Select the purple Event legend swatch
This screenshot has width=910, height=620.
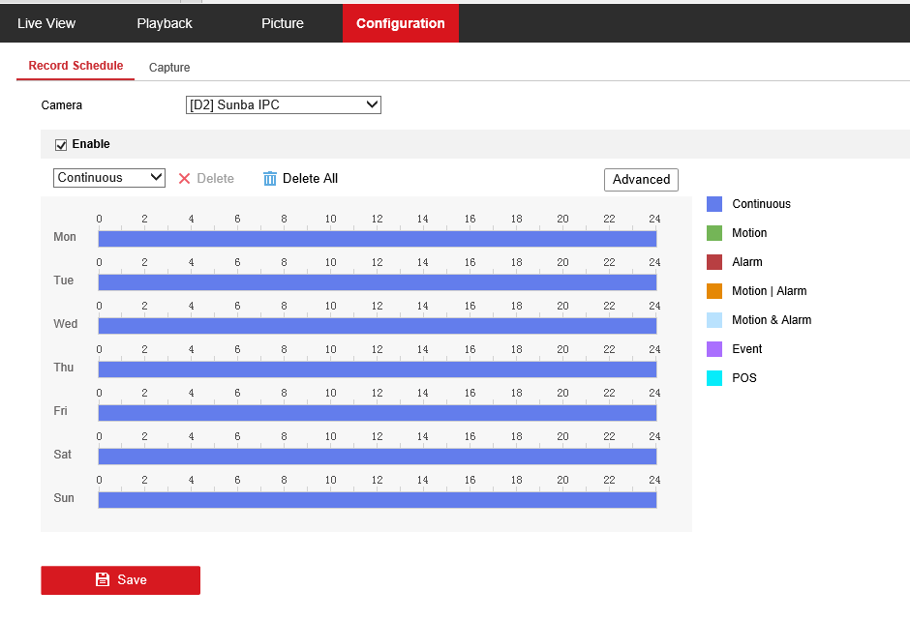[714, 348]
